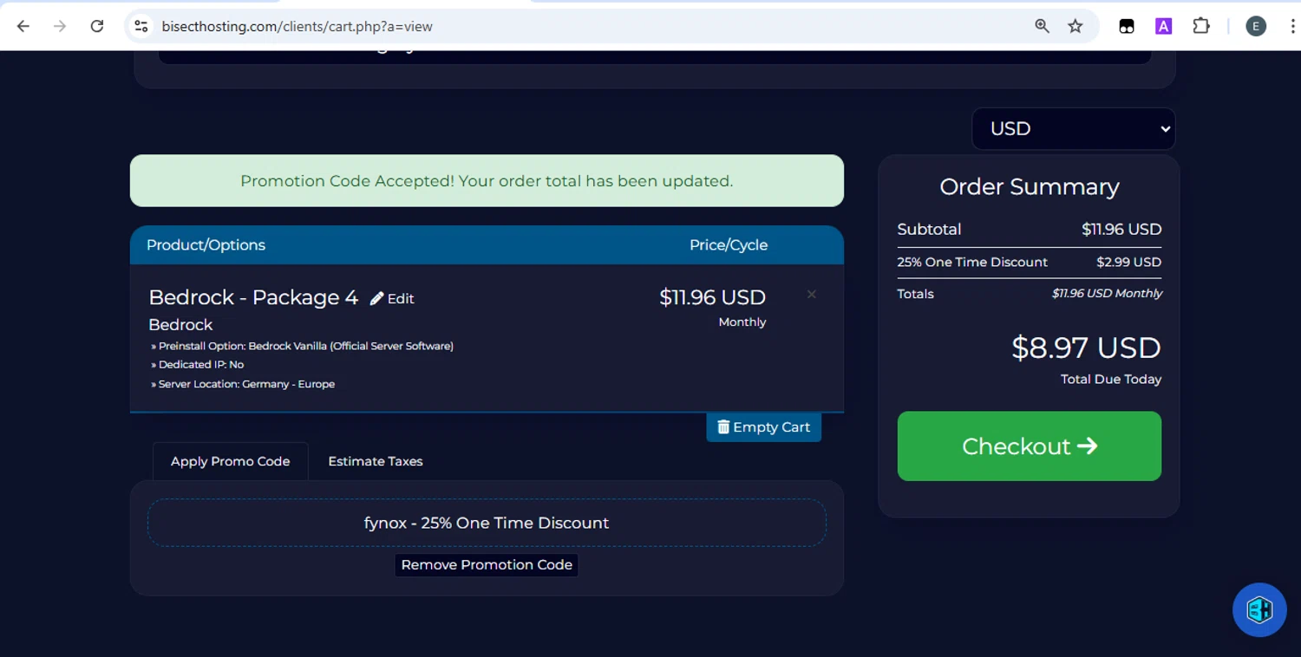Bookmark this page with the star

click(x=1075, y=26)
